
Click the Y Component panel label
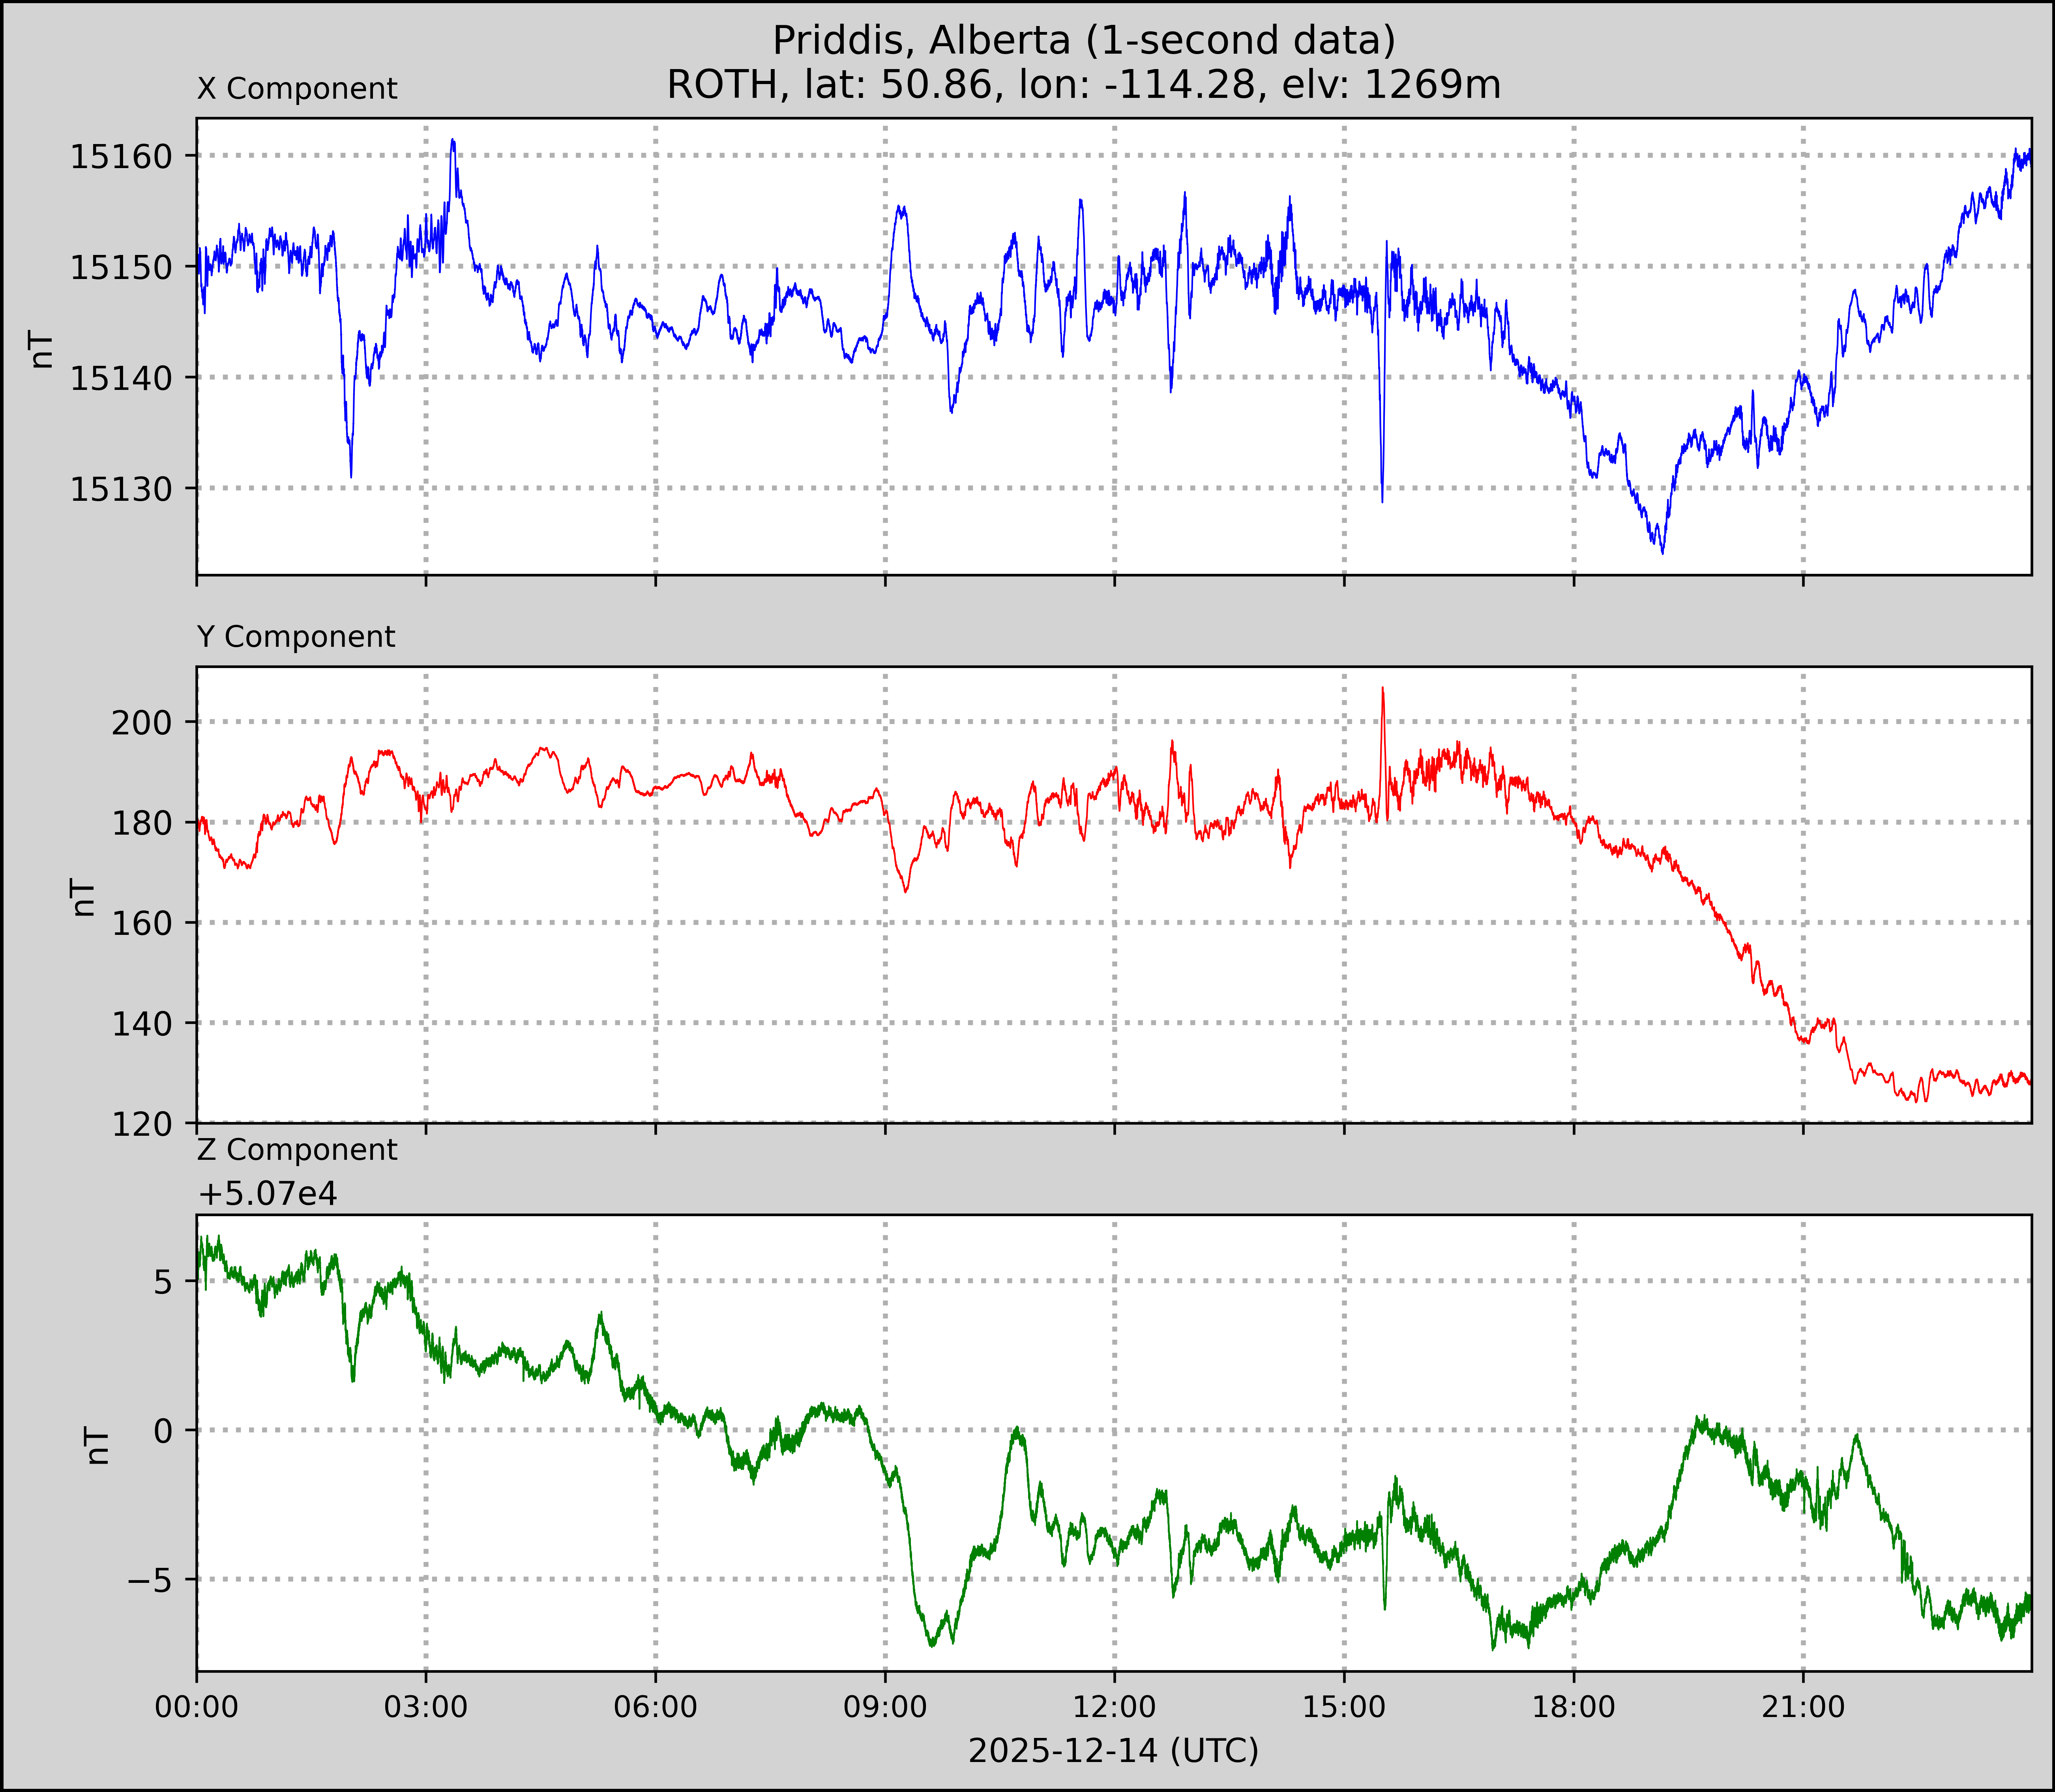(x=296, y=637)
